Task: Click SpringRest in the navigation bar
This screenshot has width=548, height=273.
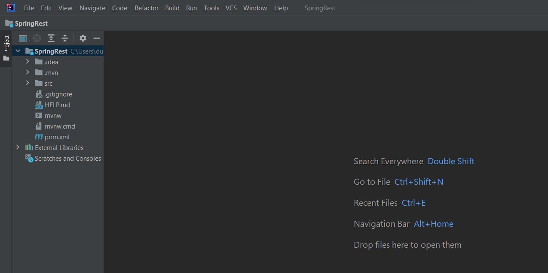Action: tap(31, 23)
